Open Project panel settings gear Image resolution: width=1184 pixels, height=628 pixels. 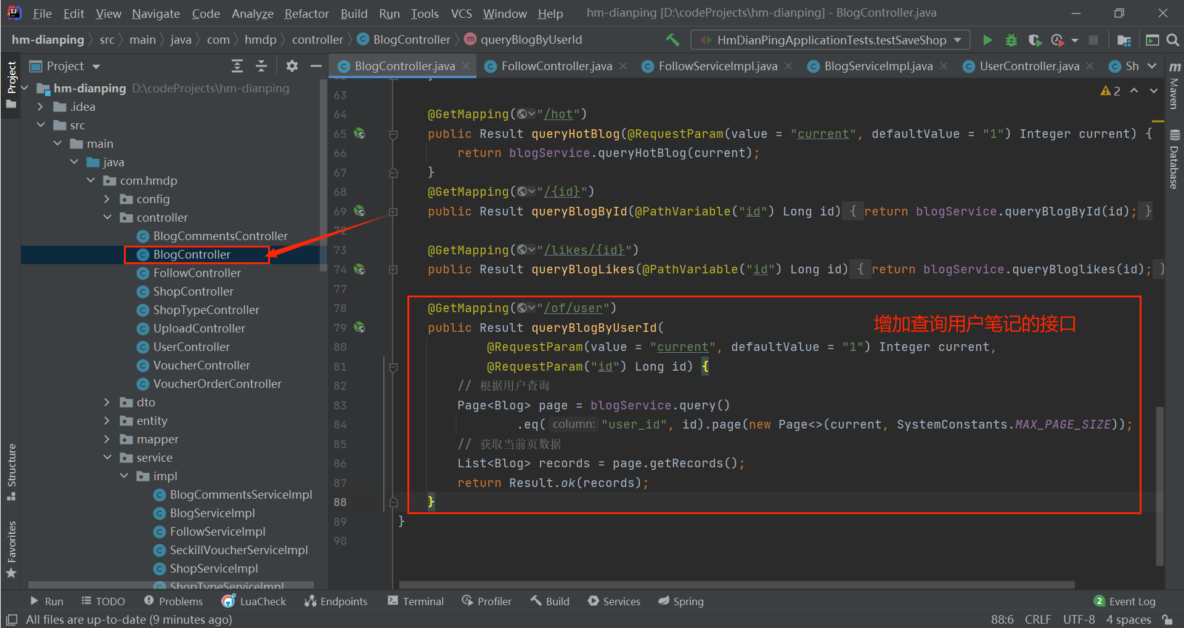pos(292,66)
